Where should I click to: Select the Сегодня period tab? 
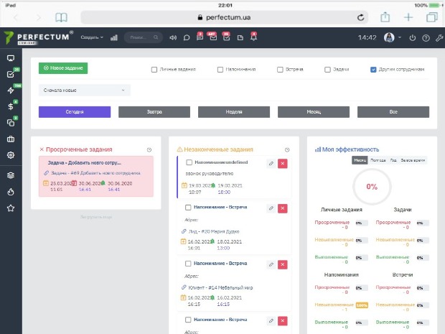click(75, 112)
